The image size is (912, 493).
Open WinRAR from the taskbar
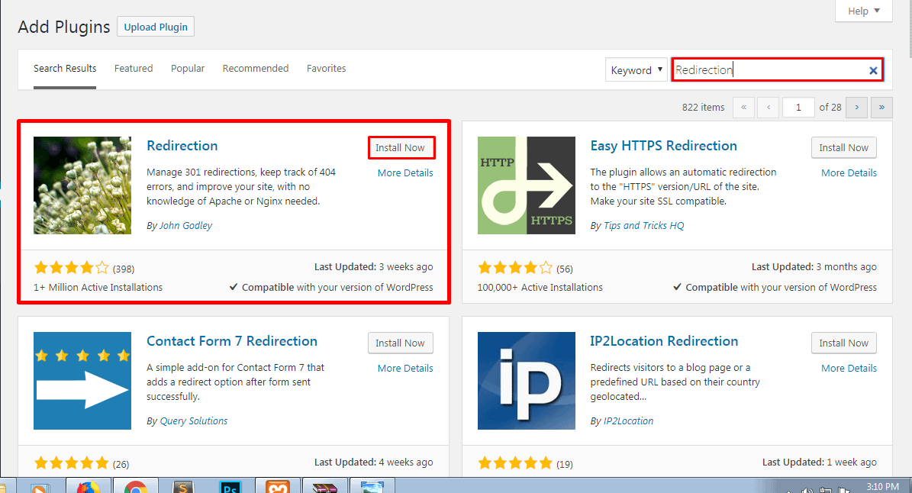325,486
